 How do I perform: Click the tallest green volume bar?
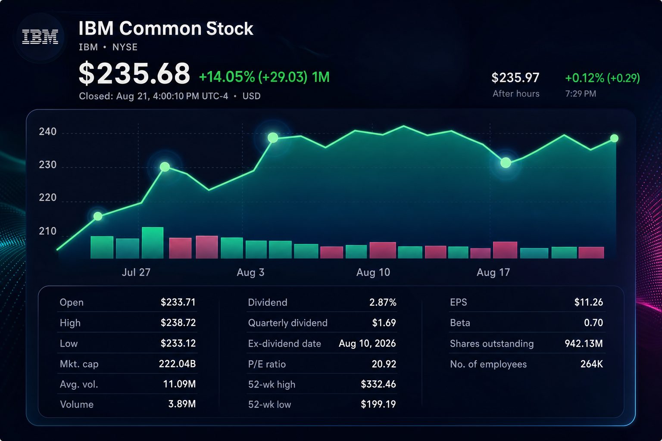point(153,243)
